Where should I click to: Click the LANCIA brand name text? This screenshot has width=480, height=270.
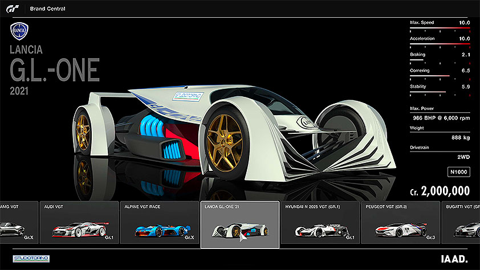coord(26,50)
